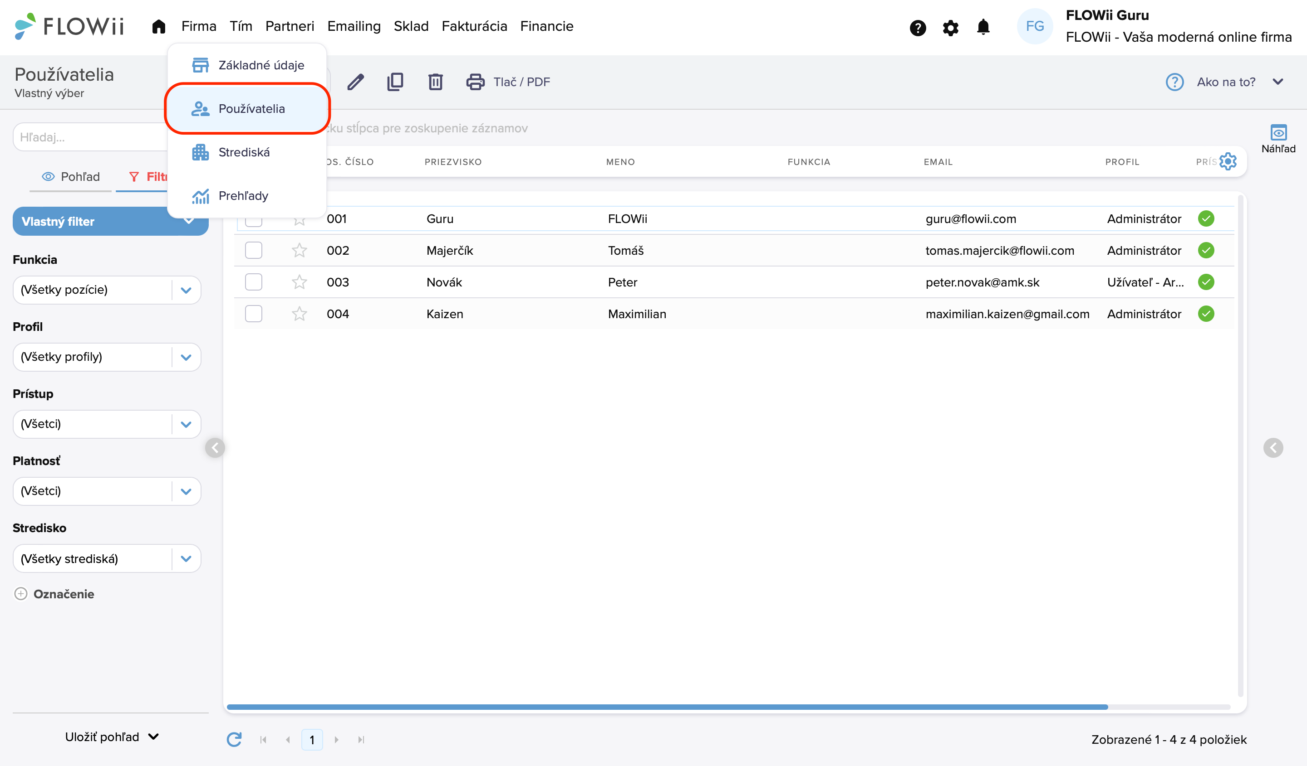Image resolution: width=1307 pixels, height=766 pixels.
Task: Open the Financie menu
Action: (x=547, y=26)
